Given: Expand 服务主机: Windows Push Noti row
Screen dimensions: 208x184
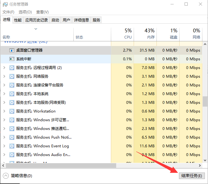Looking at the screenshot, I should coord(4,137).
